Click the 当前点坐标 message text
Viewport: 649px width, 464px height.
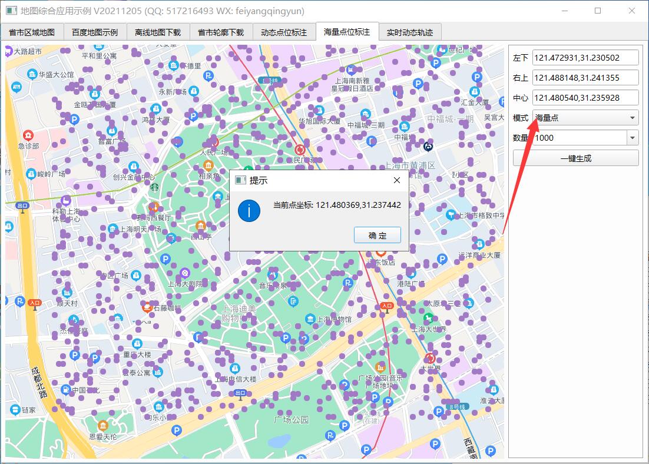[337, 205]
